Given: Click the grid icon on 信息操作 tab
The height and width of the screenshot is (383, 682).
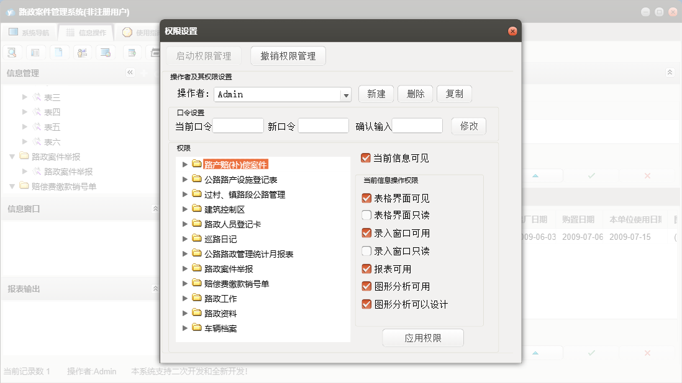Looking at the screenshot, I should 70,32.
